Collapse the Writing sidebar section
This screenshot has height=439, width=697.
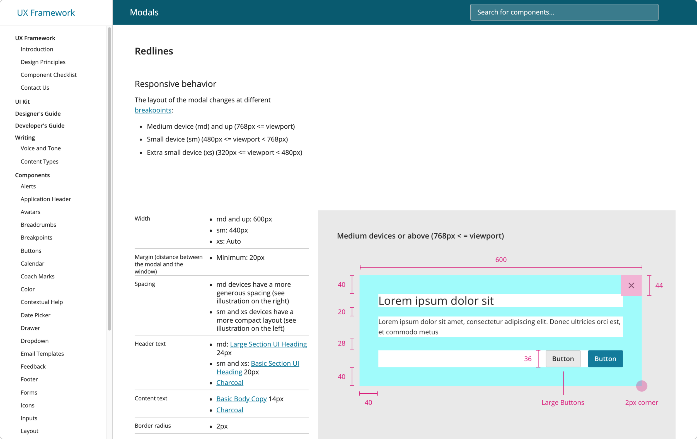point(25,138)
